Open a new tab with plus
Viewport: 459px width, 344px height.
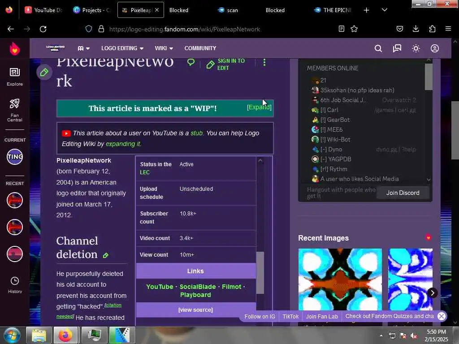[x=367, y=10]
